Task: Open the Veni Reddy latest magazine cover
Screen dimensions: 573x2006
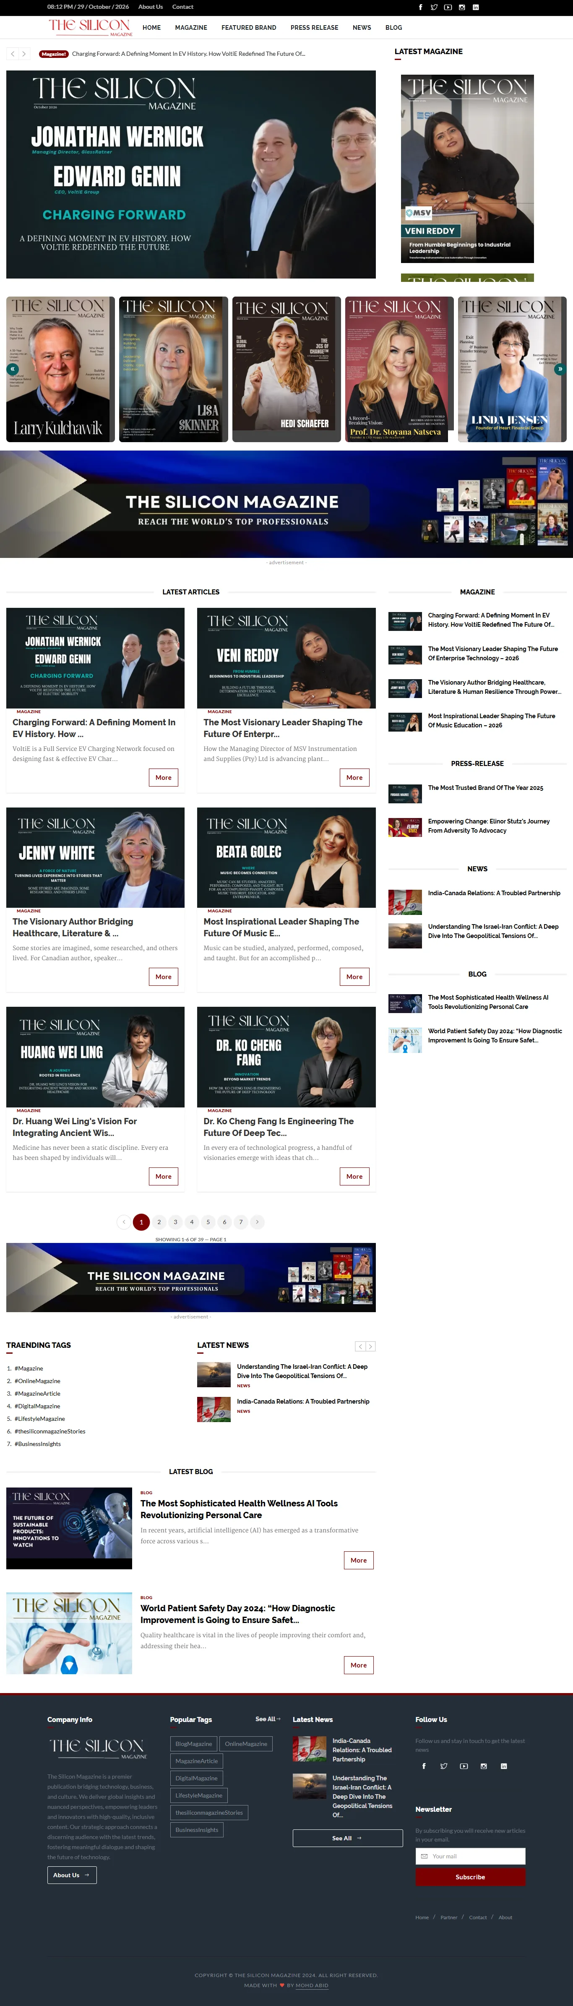Action: point(467,169)
